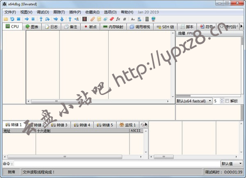Screen dimensions: 246x178
Task: Click Execute Till Return up-arrow icon
Action: tap(70, 19)
